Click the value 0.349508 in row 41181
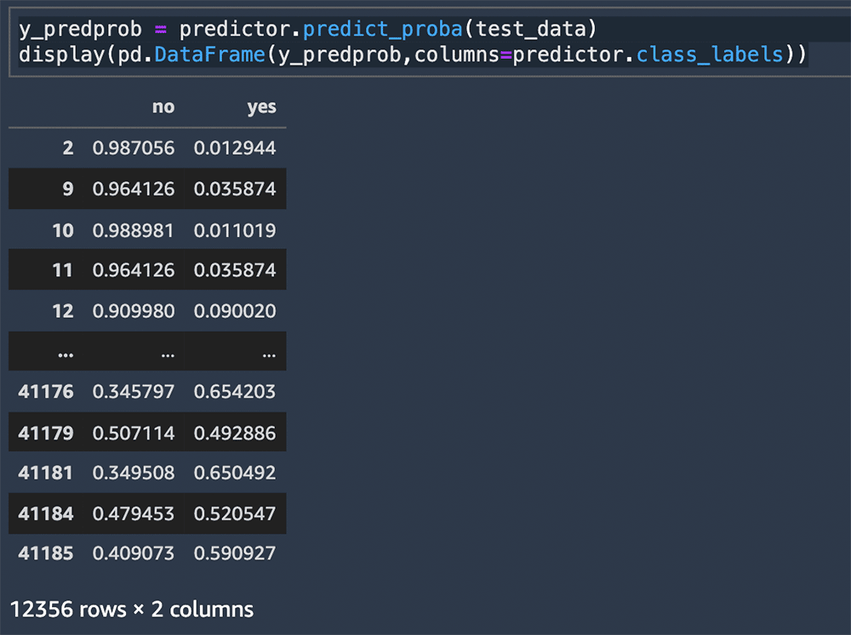Screen dimensions: 851x635 point(134,473)
